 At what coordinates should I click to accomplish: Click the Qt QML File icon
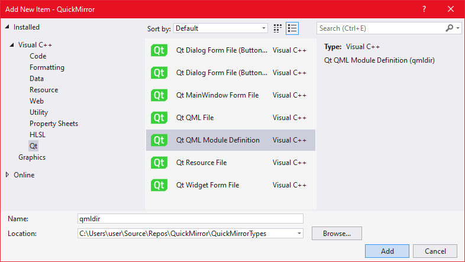coord(159,118)
